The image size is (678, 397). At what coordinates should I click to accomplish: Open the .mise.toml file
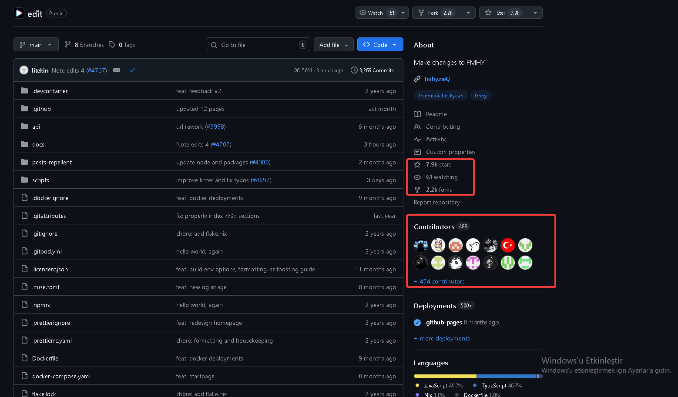[46, 287]
